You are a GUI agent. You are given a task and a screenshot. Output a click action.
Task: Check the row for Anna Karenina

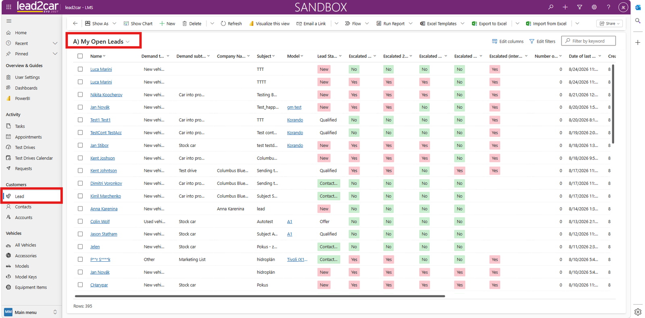point(80,209)
